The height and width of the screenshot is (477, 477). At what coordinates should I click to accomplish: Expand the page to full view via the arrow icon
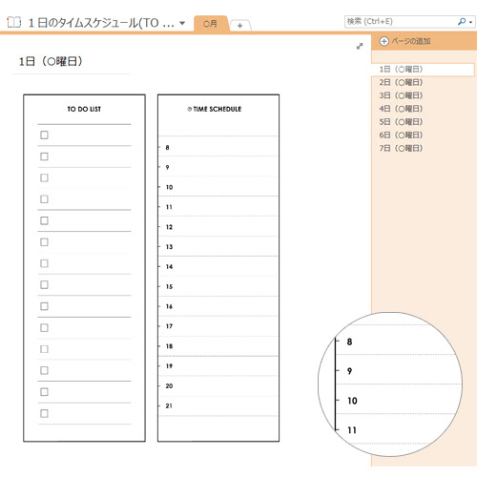(360, 46)
